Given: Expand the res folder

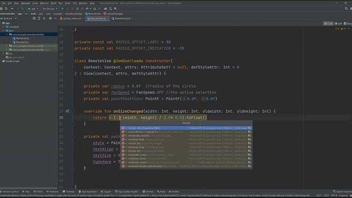Looking at the screenshot, I should point(4,53).
